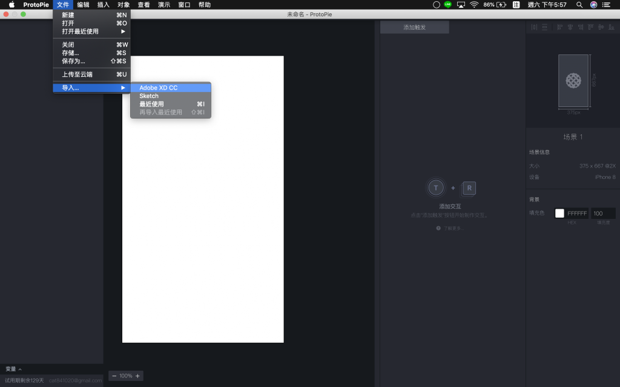Open the 插入 menu
Viewport: 620px width, 387px height.
pyautogui.click(x=104, y=5)
